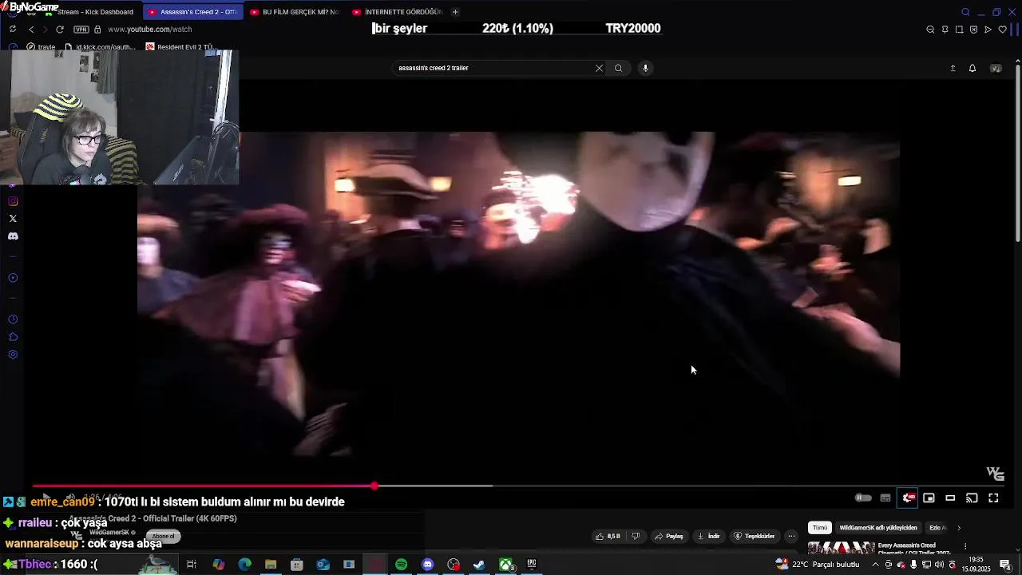This screenshot has width=1022, height=575.
Task: Toggle YouTube autoplay switch in player
Action: (x=863, y=498)
